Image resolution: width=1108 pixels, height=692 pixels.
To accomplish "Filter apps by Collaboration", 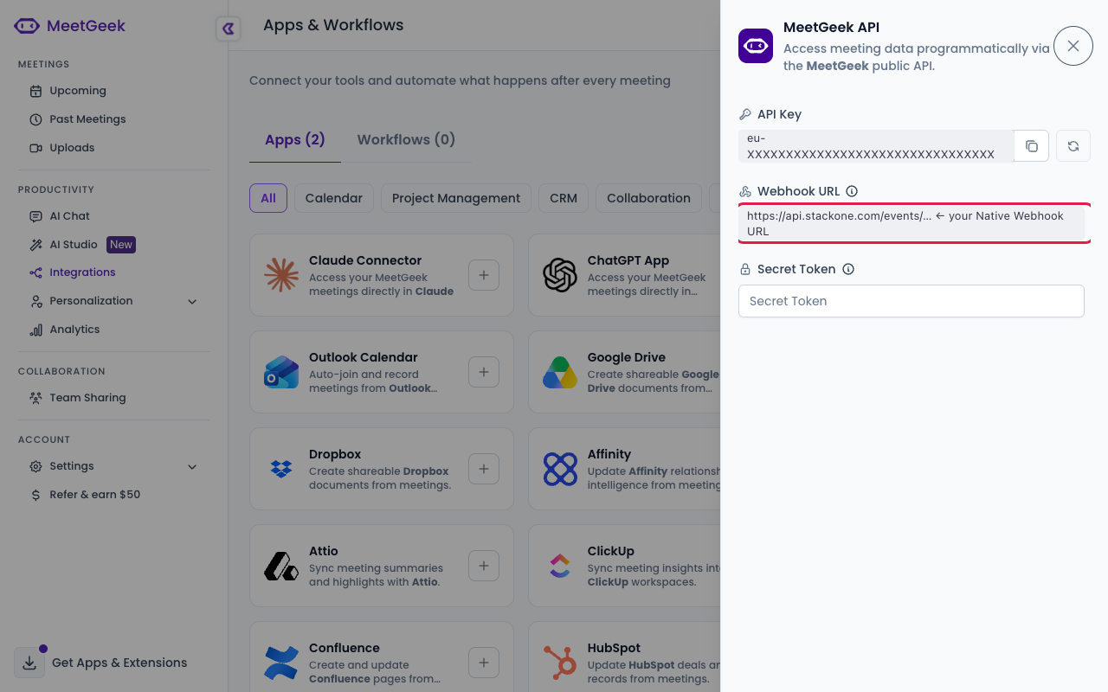I will (x=648, y=198).
